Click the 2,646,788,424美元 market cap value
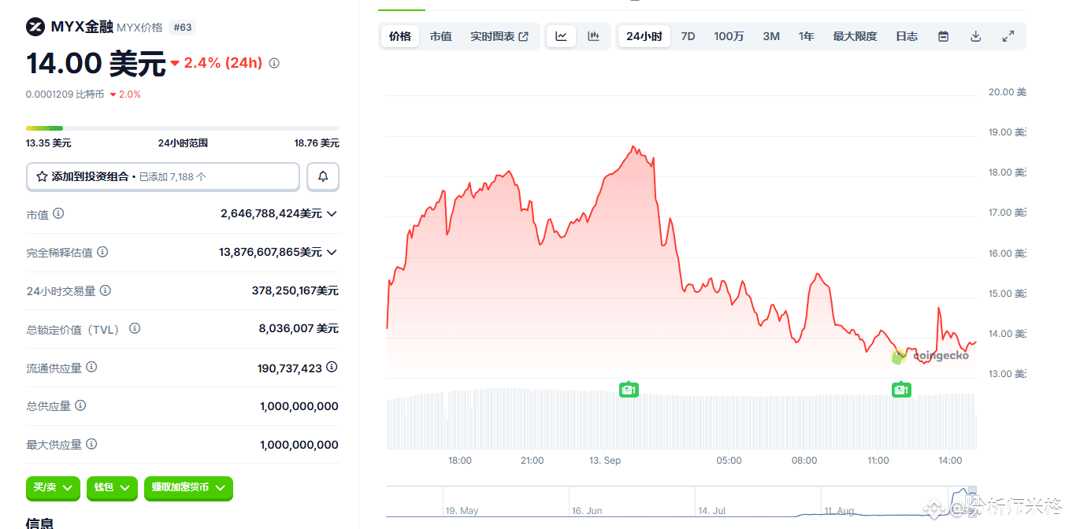The height and width of the screenshot is (529, 1069). 271,213
